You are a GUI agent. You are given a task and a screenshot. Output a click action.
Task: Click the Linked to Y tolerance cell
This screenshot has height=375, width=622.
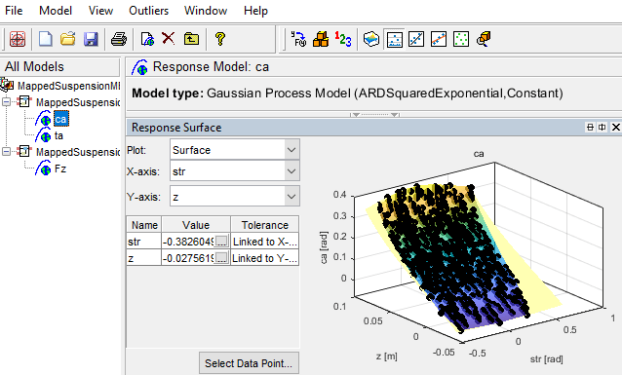[264, 258]
